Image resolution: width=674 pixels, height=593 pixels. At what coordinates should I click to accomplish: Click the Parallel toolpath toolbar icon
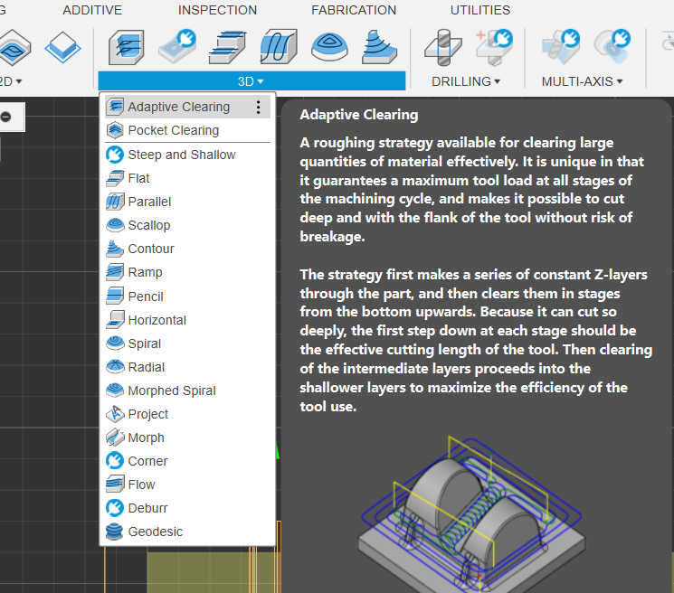(x=278, y=45)
